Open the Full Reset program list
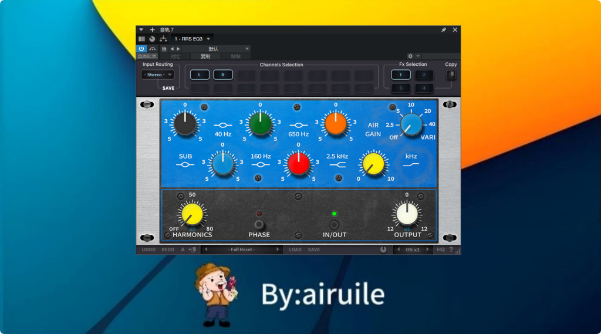Viewport: 601px width, 334px height. pyautogui.click(x=241, y=249)
